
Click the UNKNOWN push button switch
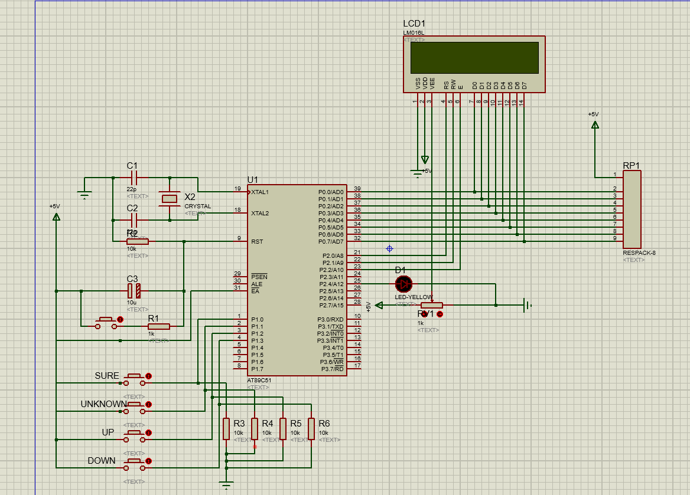tap(134, 408)
